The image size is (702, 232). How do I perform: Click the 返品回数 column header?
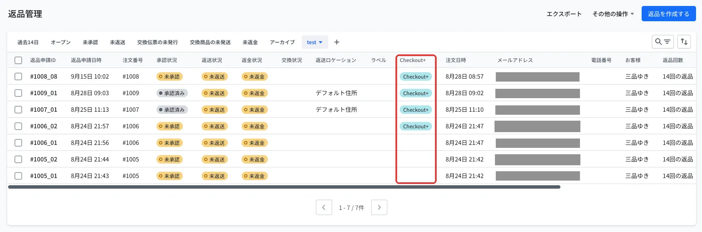pos(673,60)
